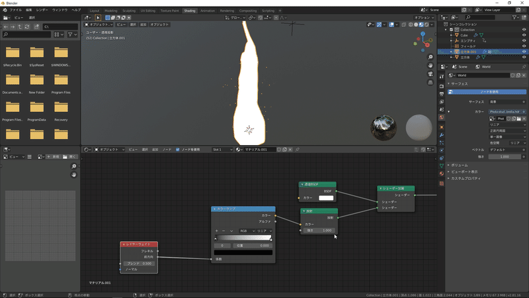Hide フィールド object with eye icon
The image size is (529, 298).
[x=524, y=46]
